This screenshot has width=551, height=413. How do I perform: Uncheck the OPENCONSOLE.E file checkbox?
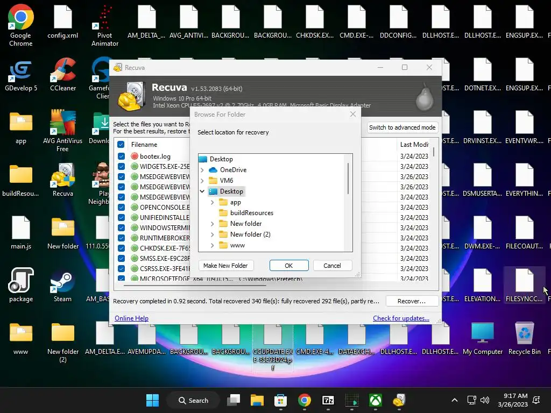pyautogui.click(x=121, y=207)
